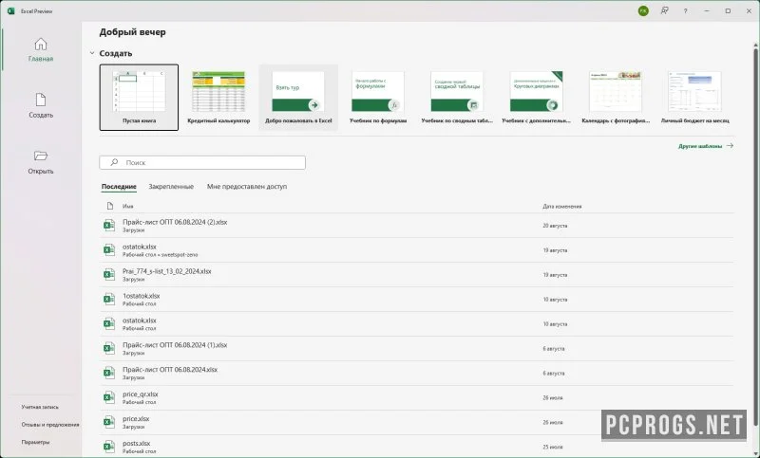
Task: Select the Личный бюджет на месяц template
Action: [x=694, y=98]
